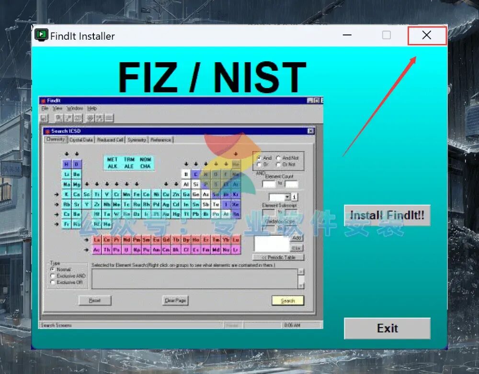Select the Mg element cell
The width and height of the screenshot is (479, 374).
point(77,184)
